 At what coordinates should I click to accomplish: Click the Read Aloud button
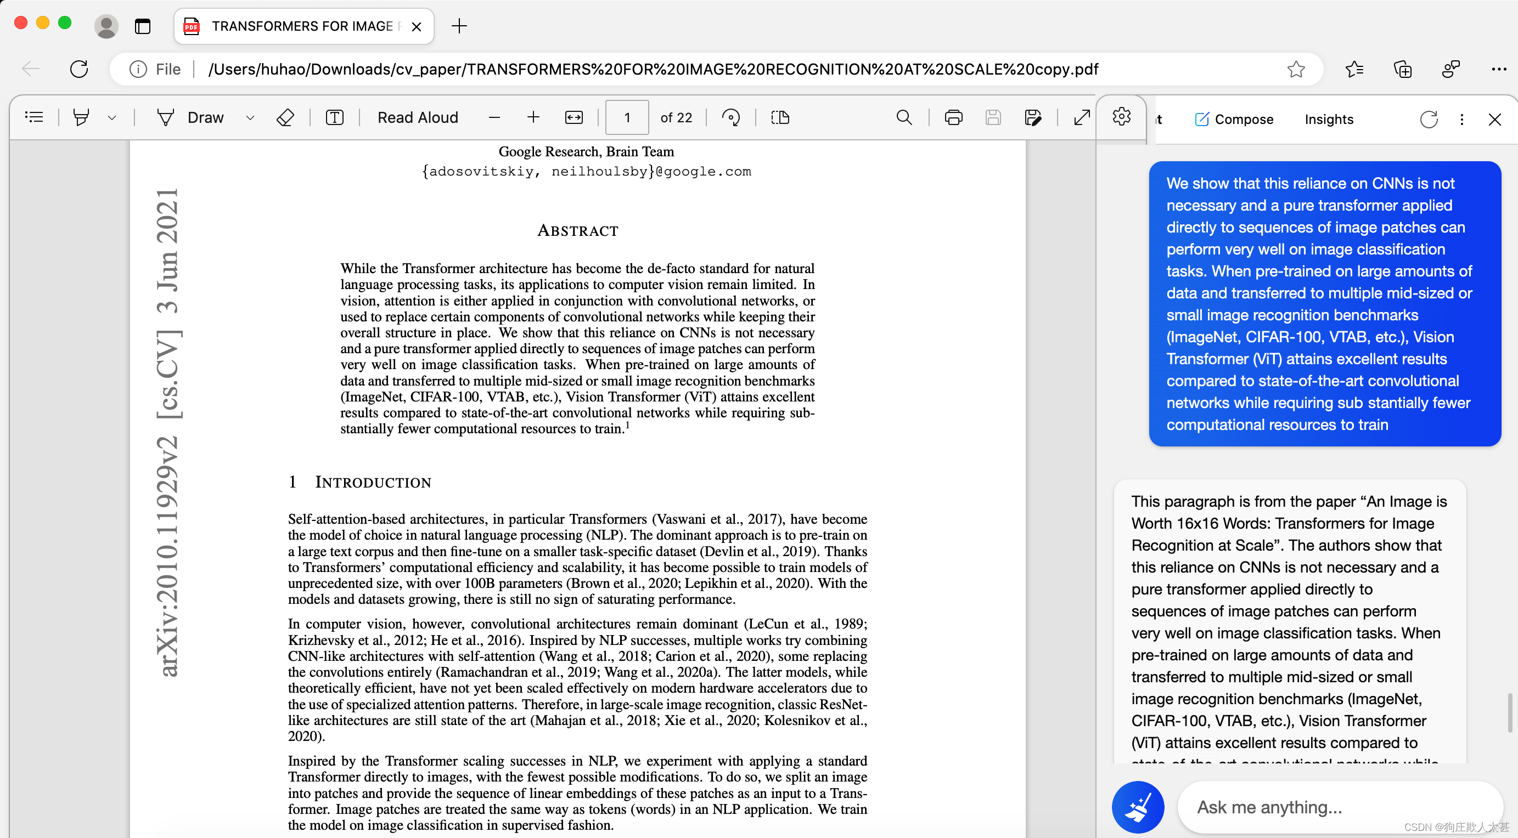(x=417, y=117)
